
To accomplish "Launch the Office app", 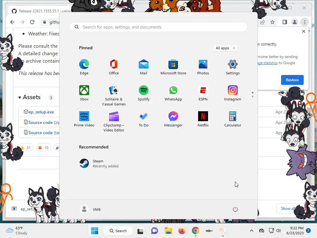I will 114,67.
